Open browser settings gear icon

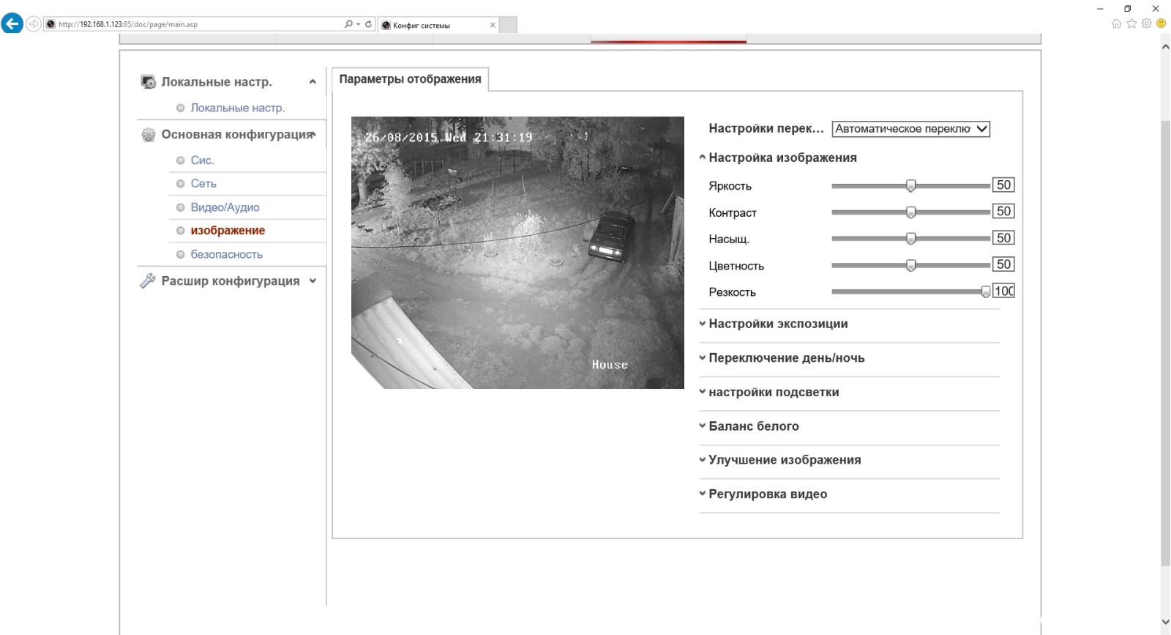(1146, 23)
